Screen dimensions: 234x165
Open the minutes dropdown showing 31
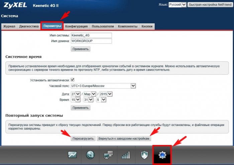[88, 100]
